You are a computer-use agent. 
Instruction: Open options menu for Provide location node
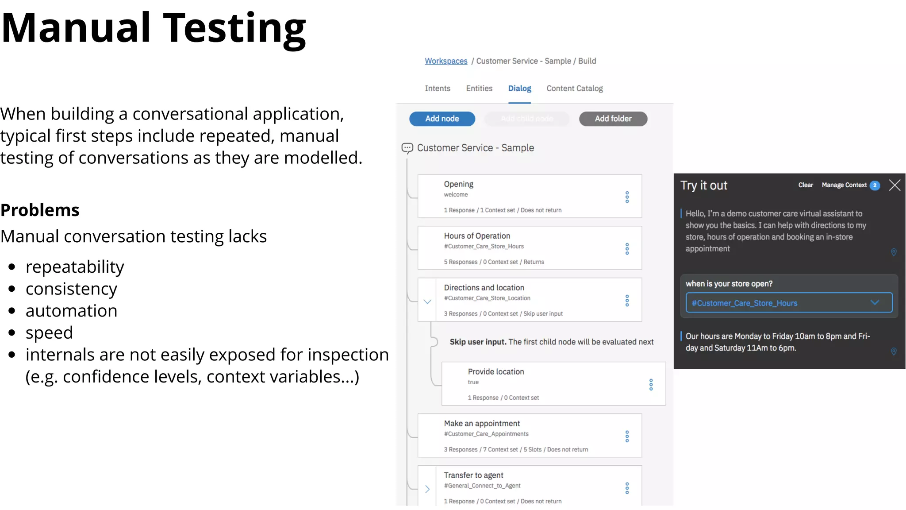(x=651, y=384)
